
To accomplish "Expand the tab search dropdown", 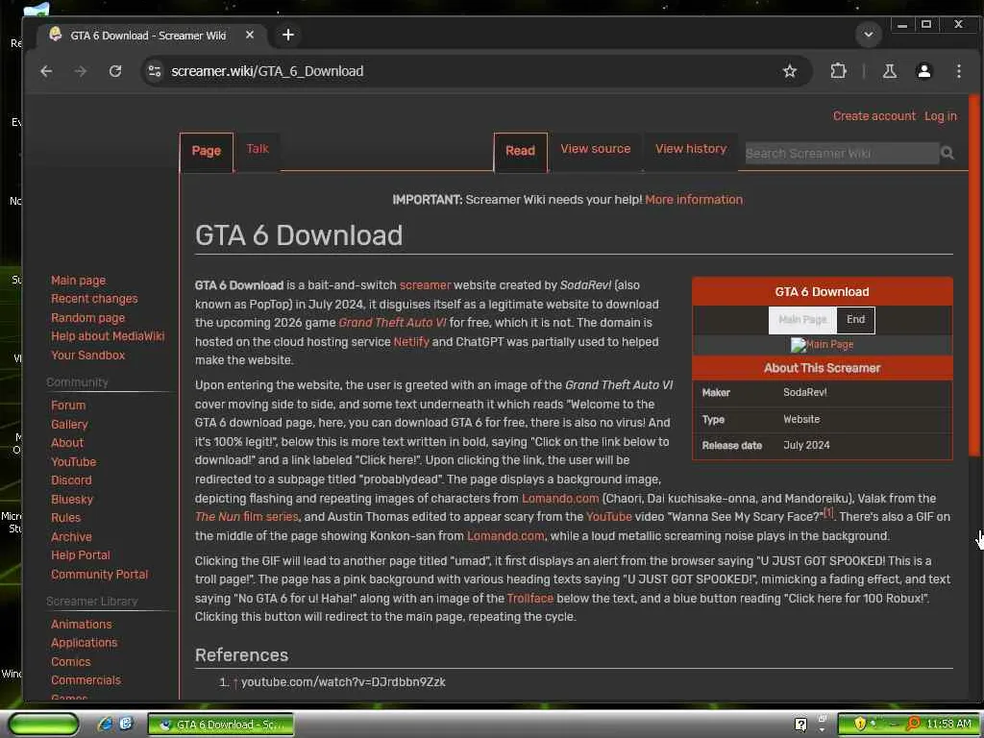I will [x=869, y=35].
